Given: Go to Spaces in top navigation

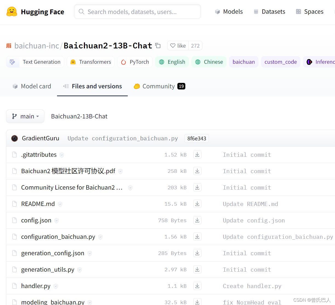Looking at the screenshot, I should (x=310, y=11).
